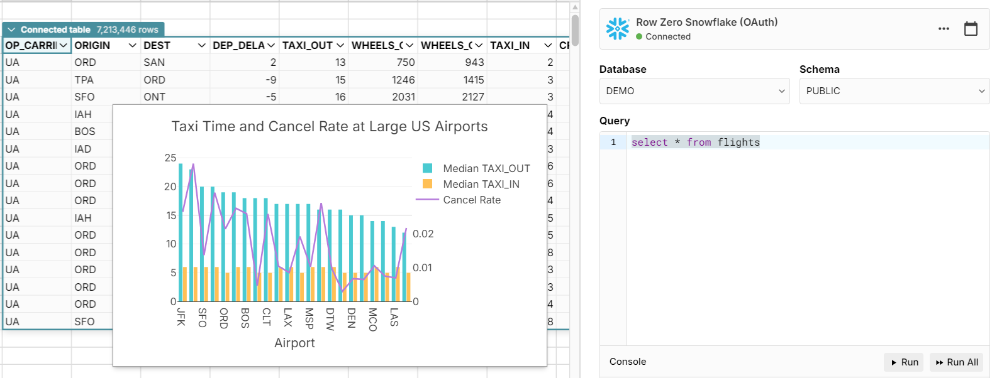Open the Console tab
Screen dimensions: 992x378
click(627, 362)
